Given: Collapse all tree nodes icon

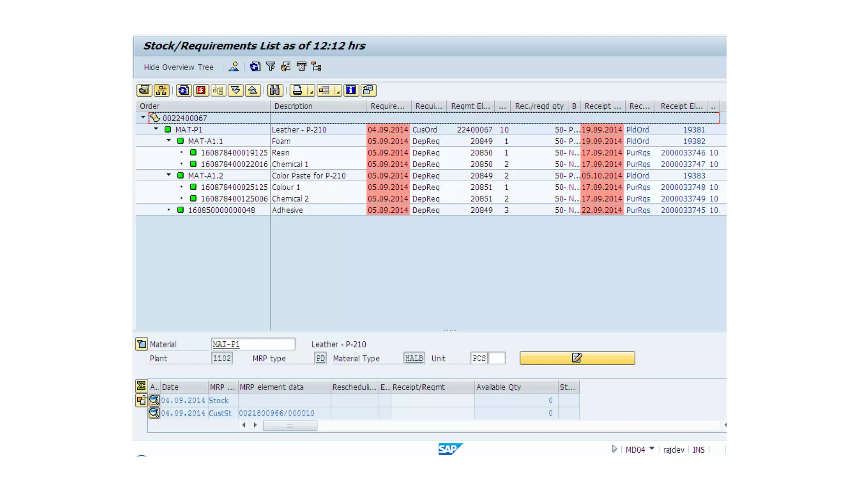Looking at the screenshot, I should click(x=253, y=90).
